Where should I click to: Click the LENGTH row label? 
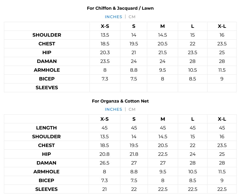click(x=47, y=128)
